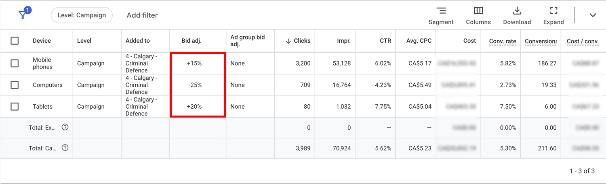Screen dimensions: 606x184
Task: Click help icon beside Total: Ex… row
Action: (65, 127)
